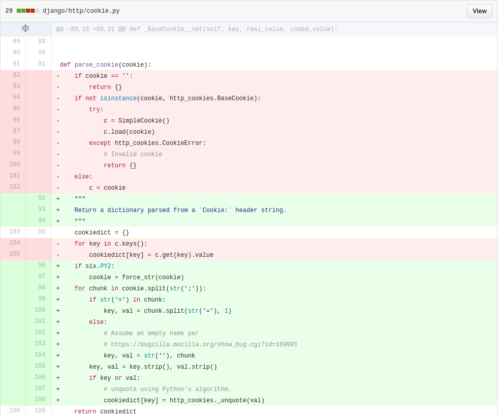
Task: Click the removed line 'except http_cookies.CookieError:'
Action: (x=147, y=143)
